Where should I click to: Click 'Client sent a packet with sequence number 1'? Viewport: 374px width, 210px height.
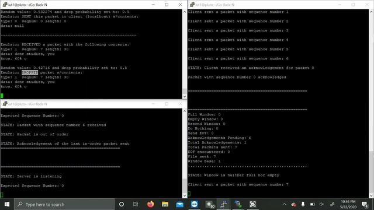coord(238,12)
